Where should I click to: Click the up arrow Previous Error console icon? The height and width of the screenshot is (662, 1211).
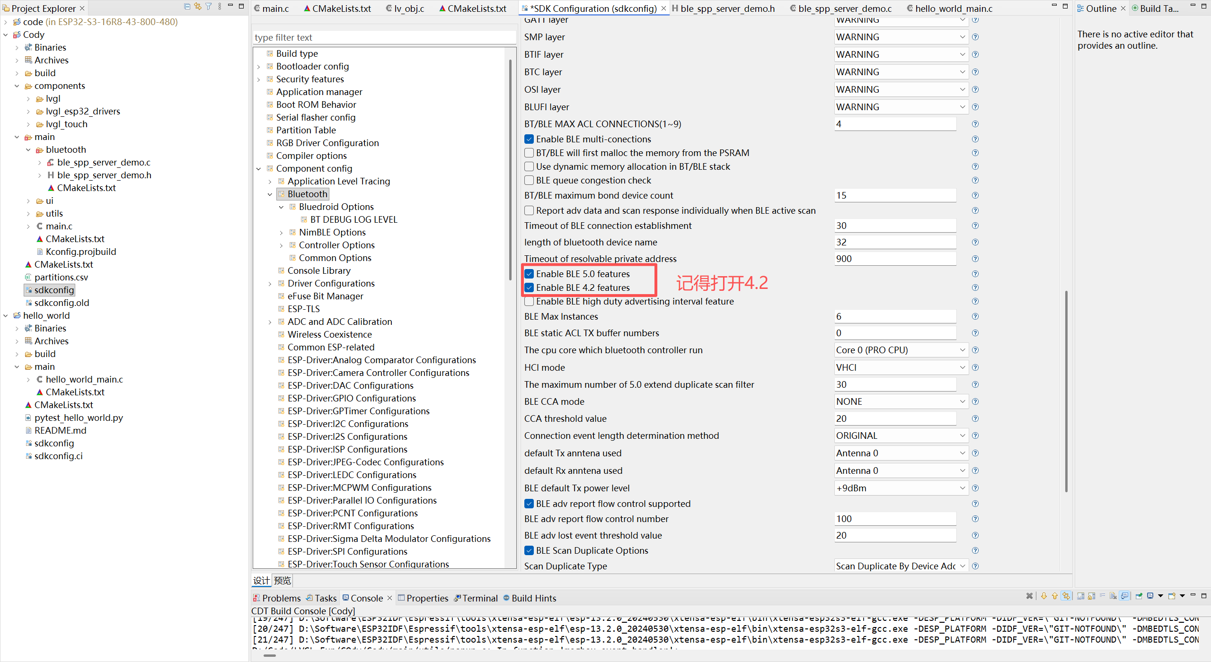tap(1055, 596)
